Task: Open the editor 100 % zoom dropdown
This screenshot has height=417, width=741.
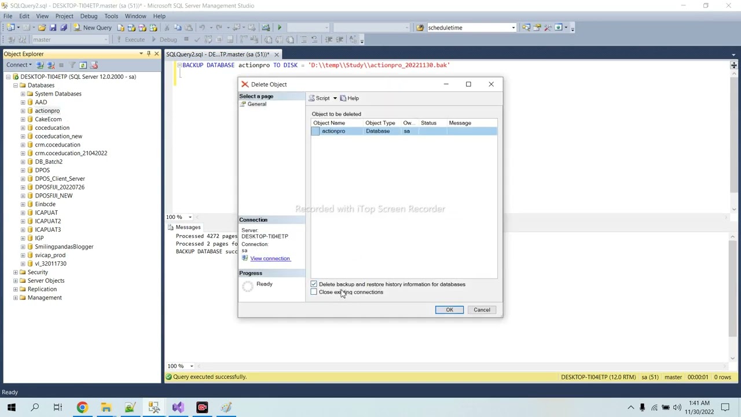Action: (x=190, y=217)
